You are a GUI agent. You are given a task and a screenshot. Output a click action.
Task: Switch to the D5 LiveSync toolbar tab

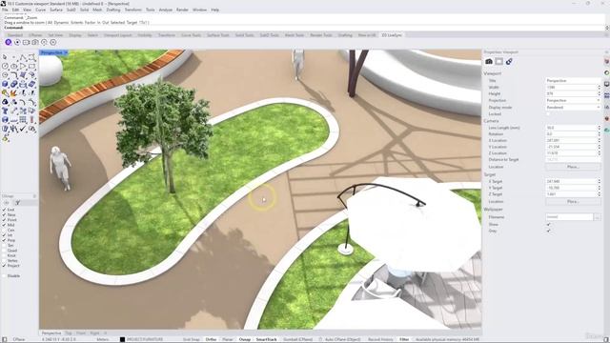392,35
